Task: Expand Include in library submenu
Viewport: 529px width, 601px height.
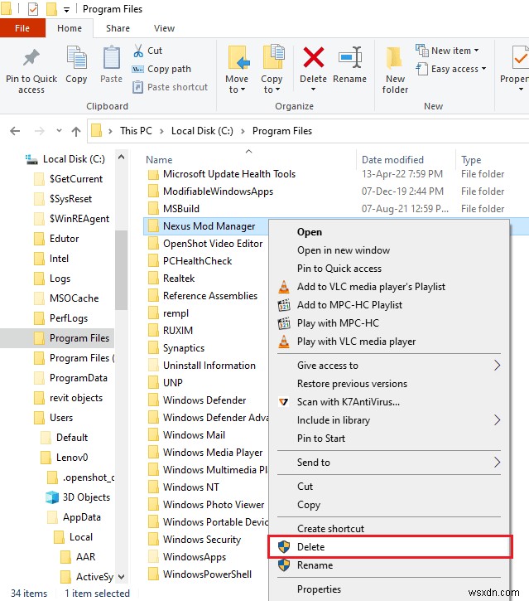Action: click(497, 420)
